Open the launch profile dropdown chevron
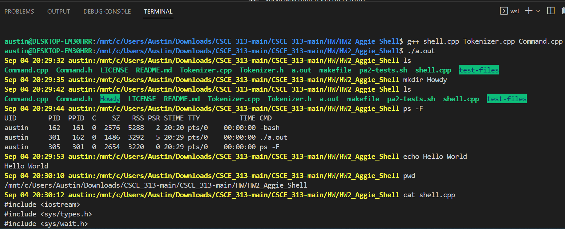Screen dimensions: 565x229 [538, 11]
